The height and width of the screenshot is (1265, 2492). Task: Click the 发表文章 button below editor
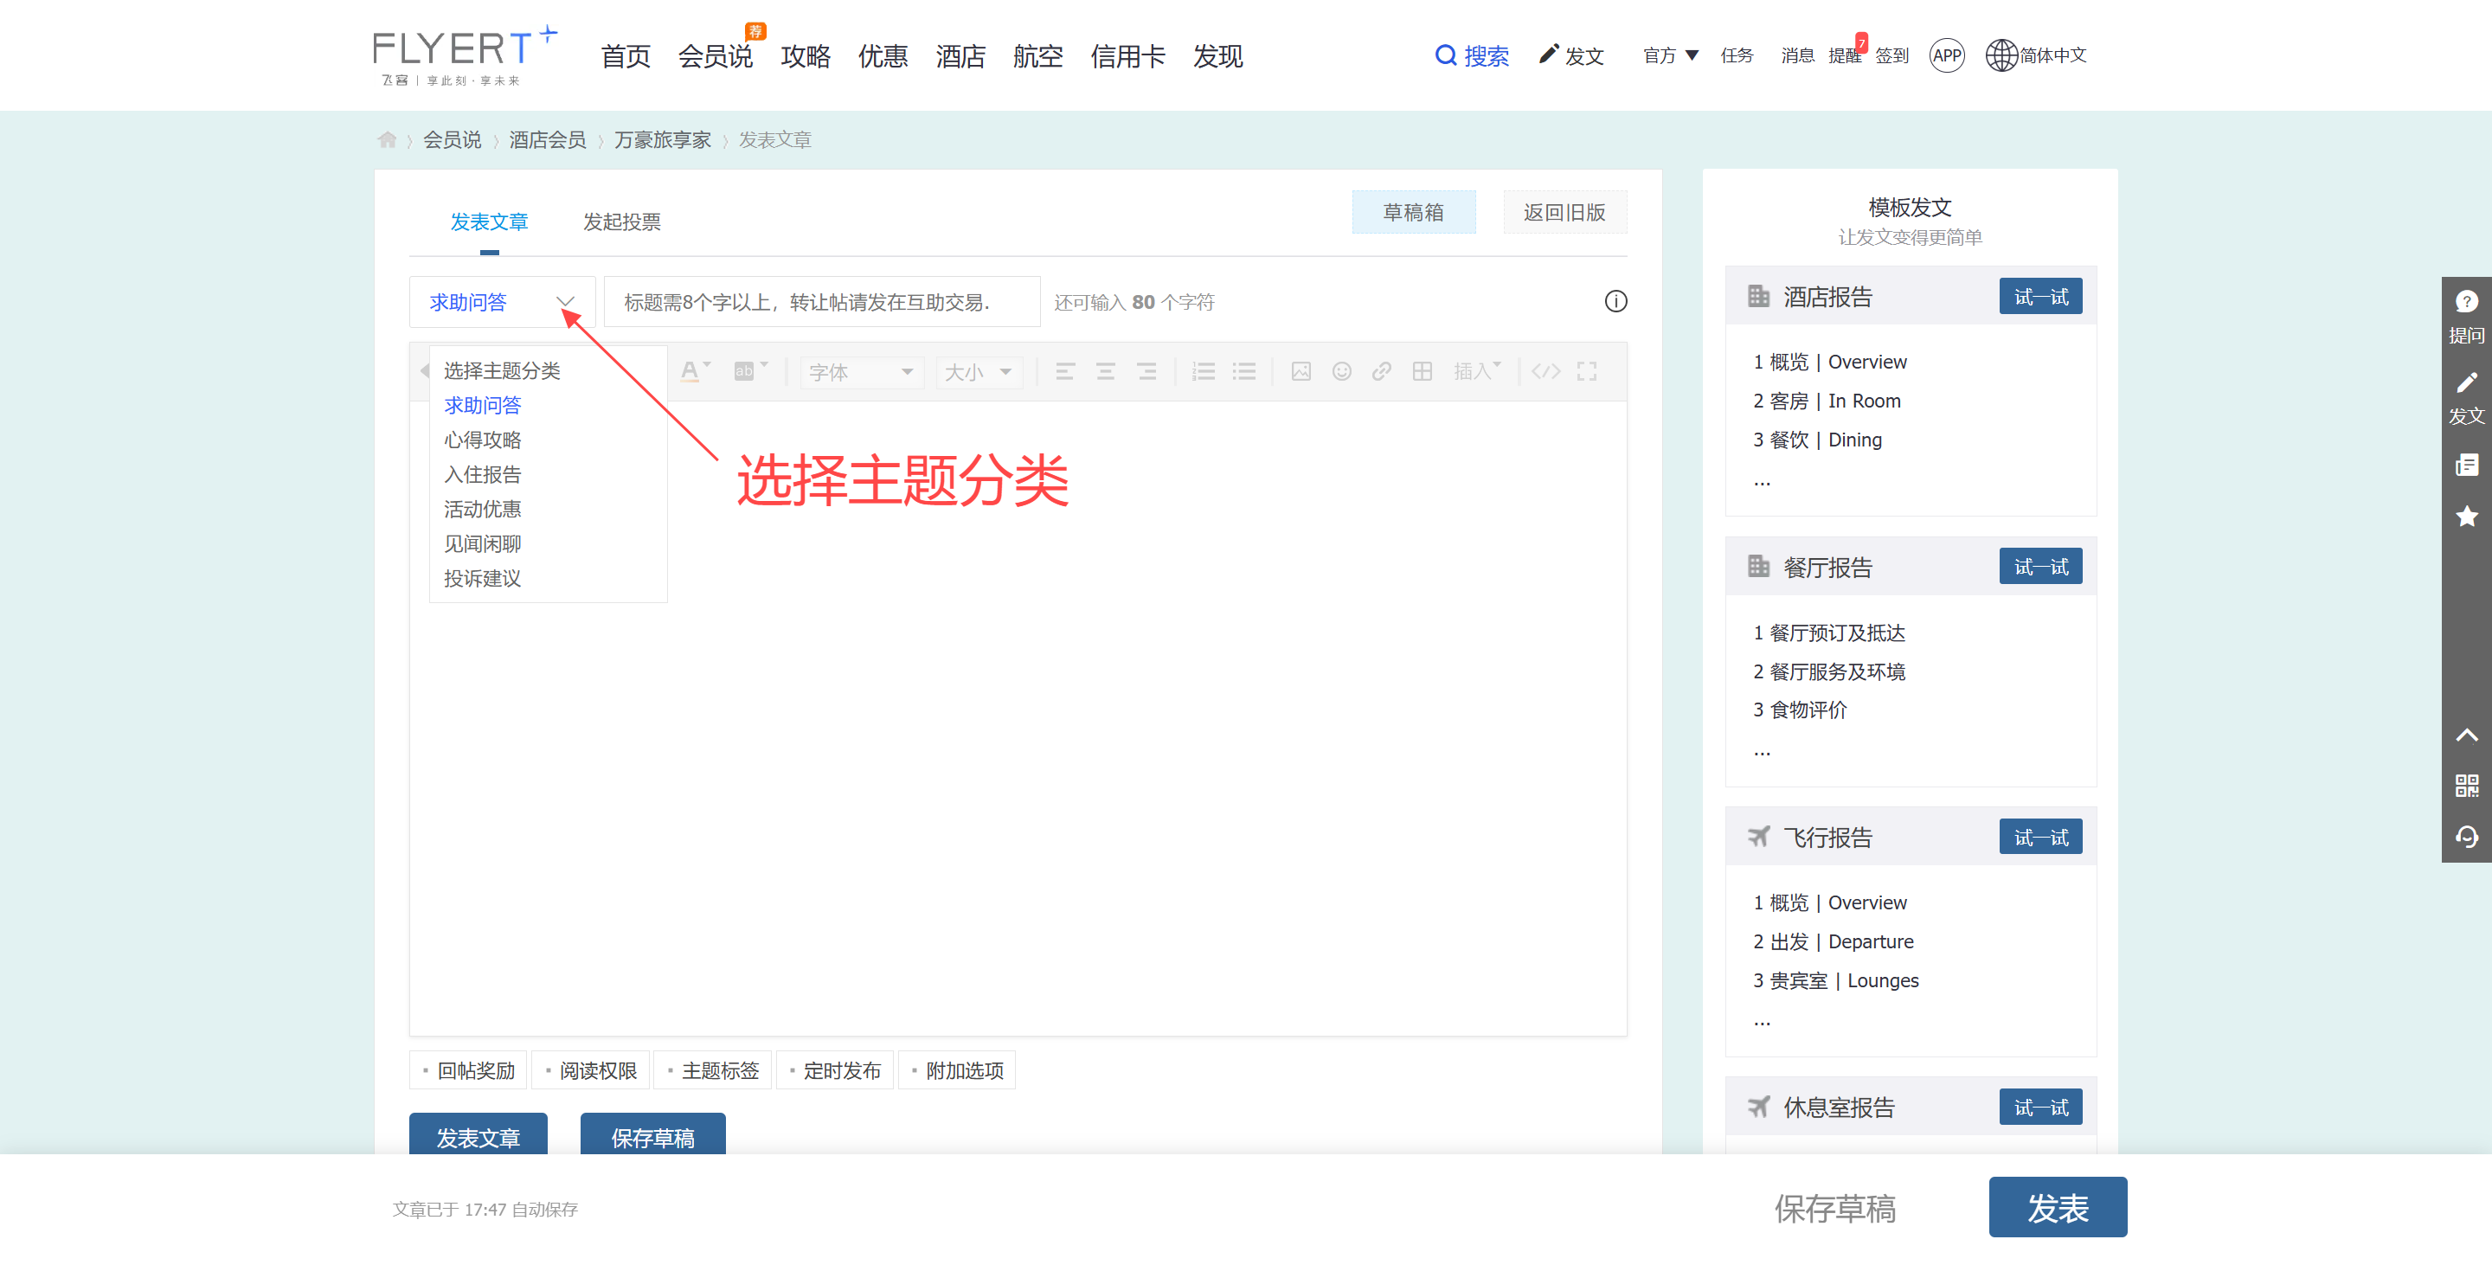click(x=478, y=1134)
